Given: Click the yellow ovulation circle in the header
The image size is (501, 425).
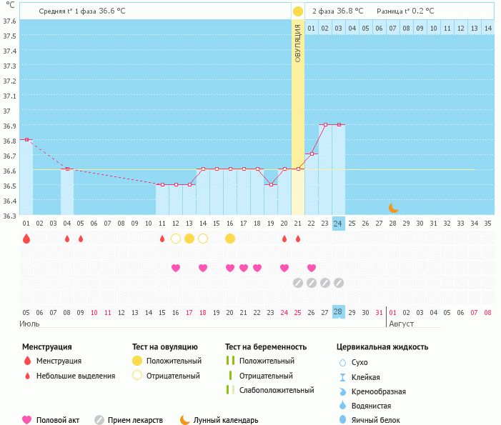Looking at the screenshot, I should pos(297,11).
